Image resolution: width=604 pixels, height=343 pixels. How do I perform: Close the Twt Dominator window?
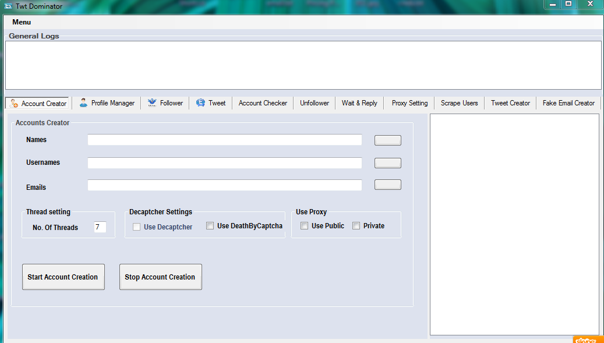click(590, 4)
